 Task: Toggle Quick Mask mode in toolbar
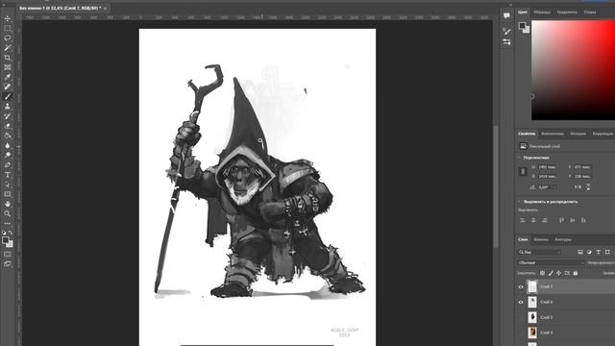pos(8,255)
